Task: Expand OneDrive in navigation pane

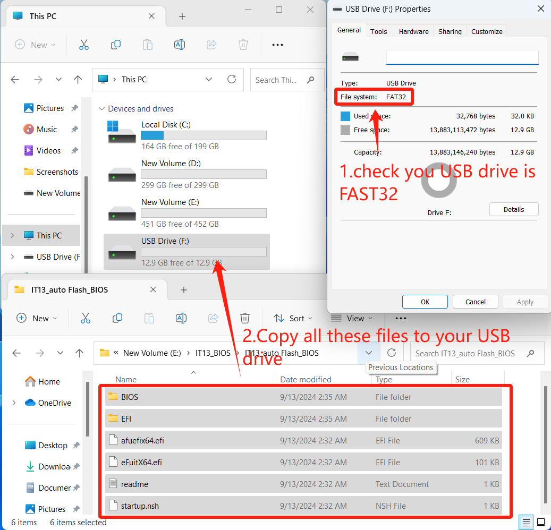Action: tap(14, 403)
